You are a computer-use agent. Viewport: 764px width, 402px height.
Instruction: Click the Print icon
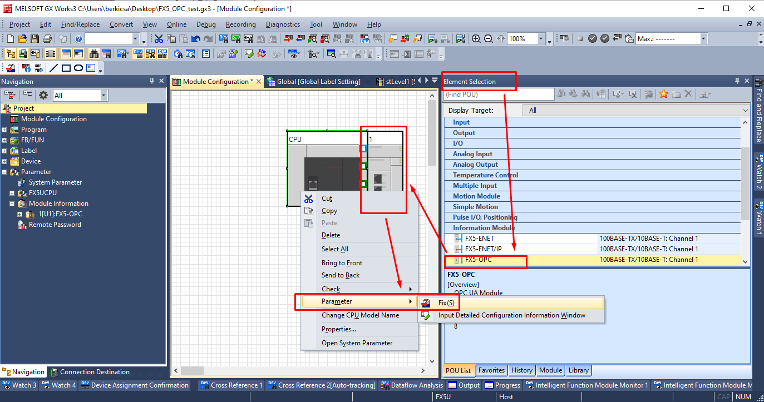47,39
